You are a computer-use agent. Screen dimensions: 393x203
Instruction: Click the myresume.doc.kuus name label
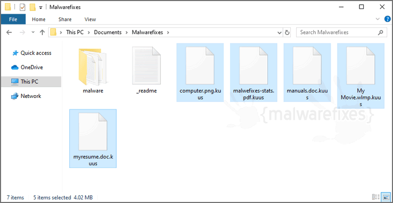93,160
